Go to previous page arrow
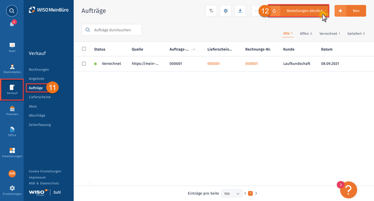374x201 pixels. tap(245, 193)
